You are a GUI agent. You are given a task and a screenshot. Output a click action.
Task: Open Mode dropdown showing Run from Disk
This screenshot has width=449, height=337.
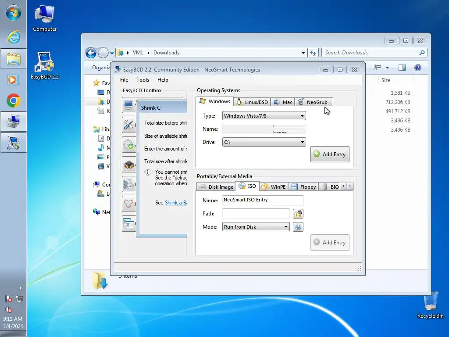tap(256, 227)
